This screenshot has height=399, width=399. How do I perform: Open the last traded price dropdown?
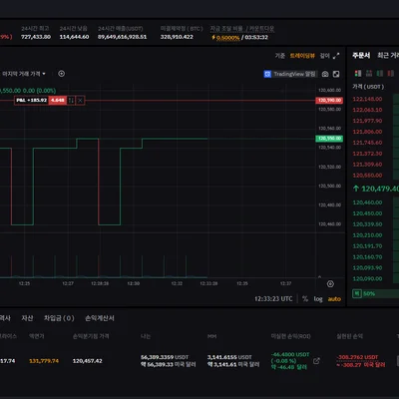[24, 74]
